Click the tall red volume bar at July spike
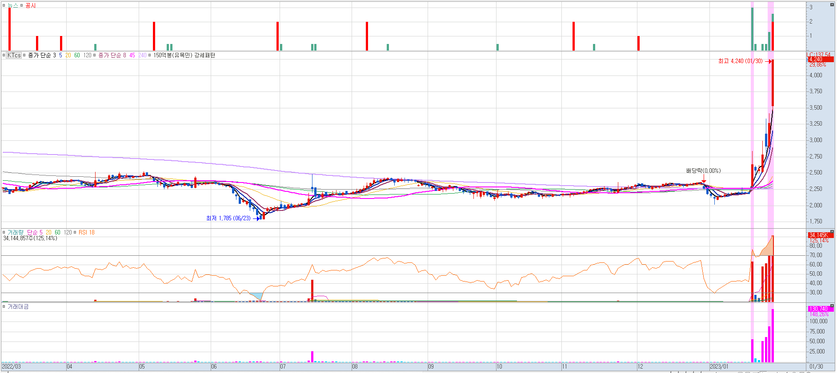The height and width of the screenshot is (373, 837). pos(312,290)
